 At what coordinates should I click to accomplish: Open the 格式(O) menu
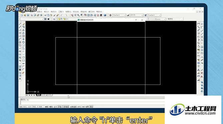coord(54,12)
